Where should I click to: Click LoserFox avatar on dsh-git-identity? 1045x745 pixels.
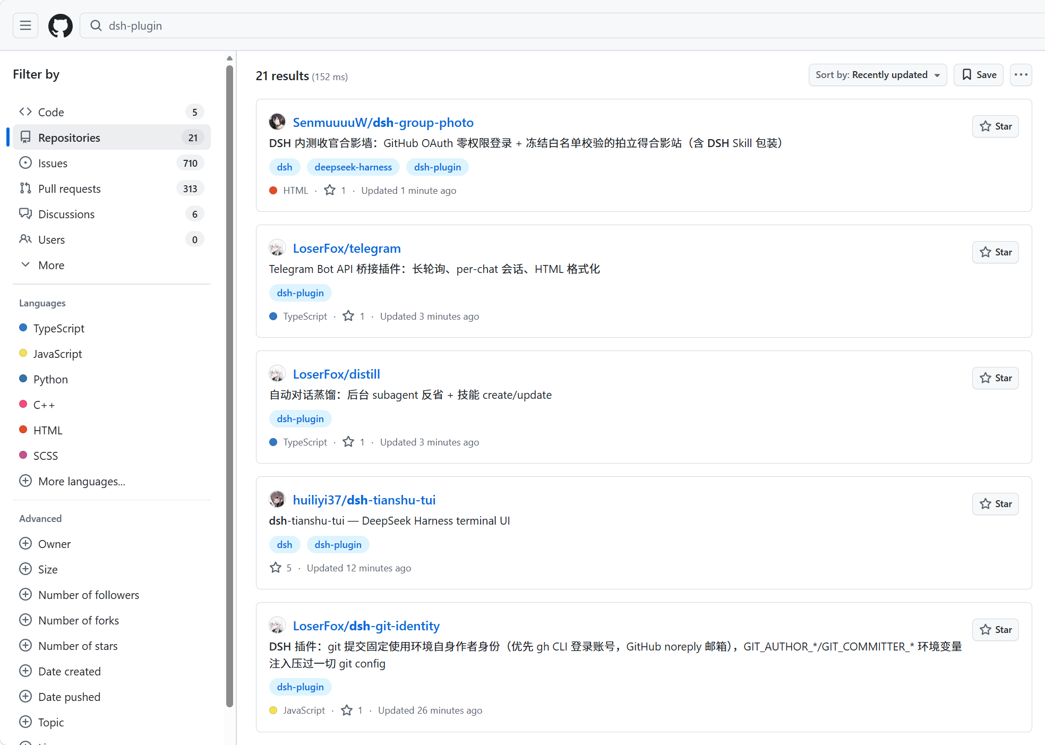277,625
